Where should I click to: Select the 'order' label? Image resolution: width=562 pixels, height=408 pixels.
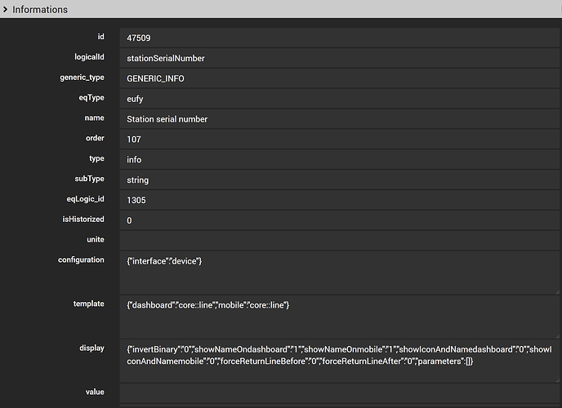[95, 138]
